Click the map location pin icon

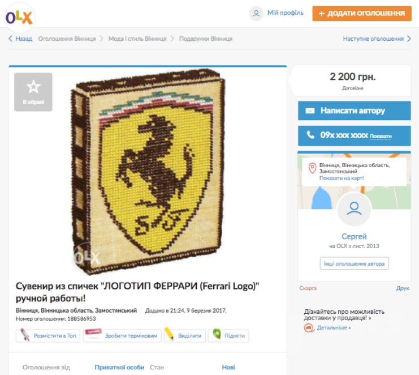coord(312,168)
